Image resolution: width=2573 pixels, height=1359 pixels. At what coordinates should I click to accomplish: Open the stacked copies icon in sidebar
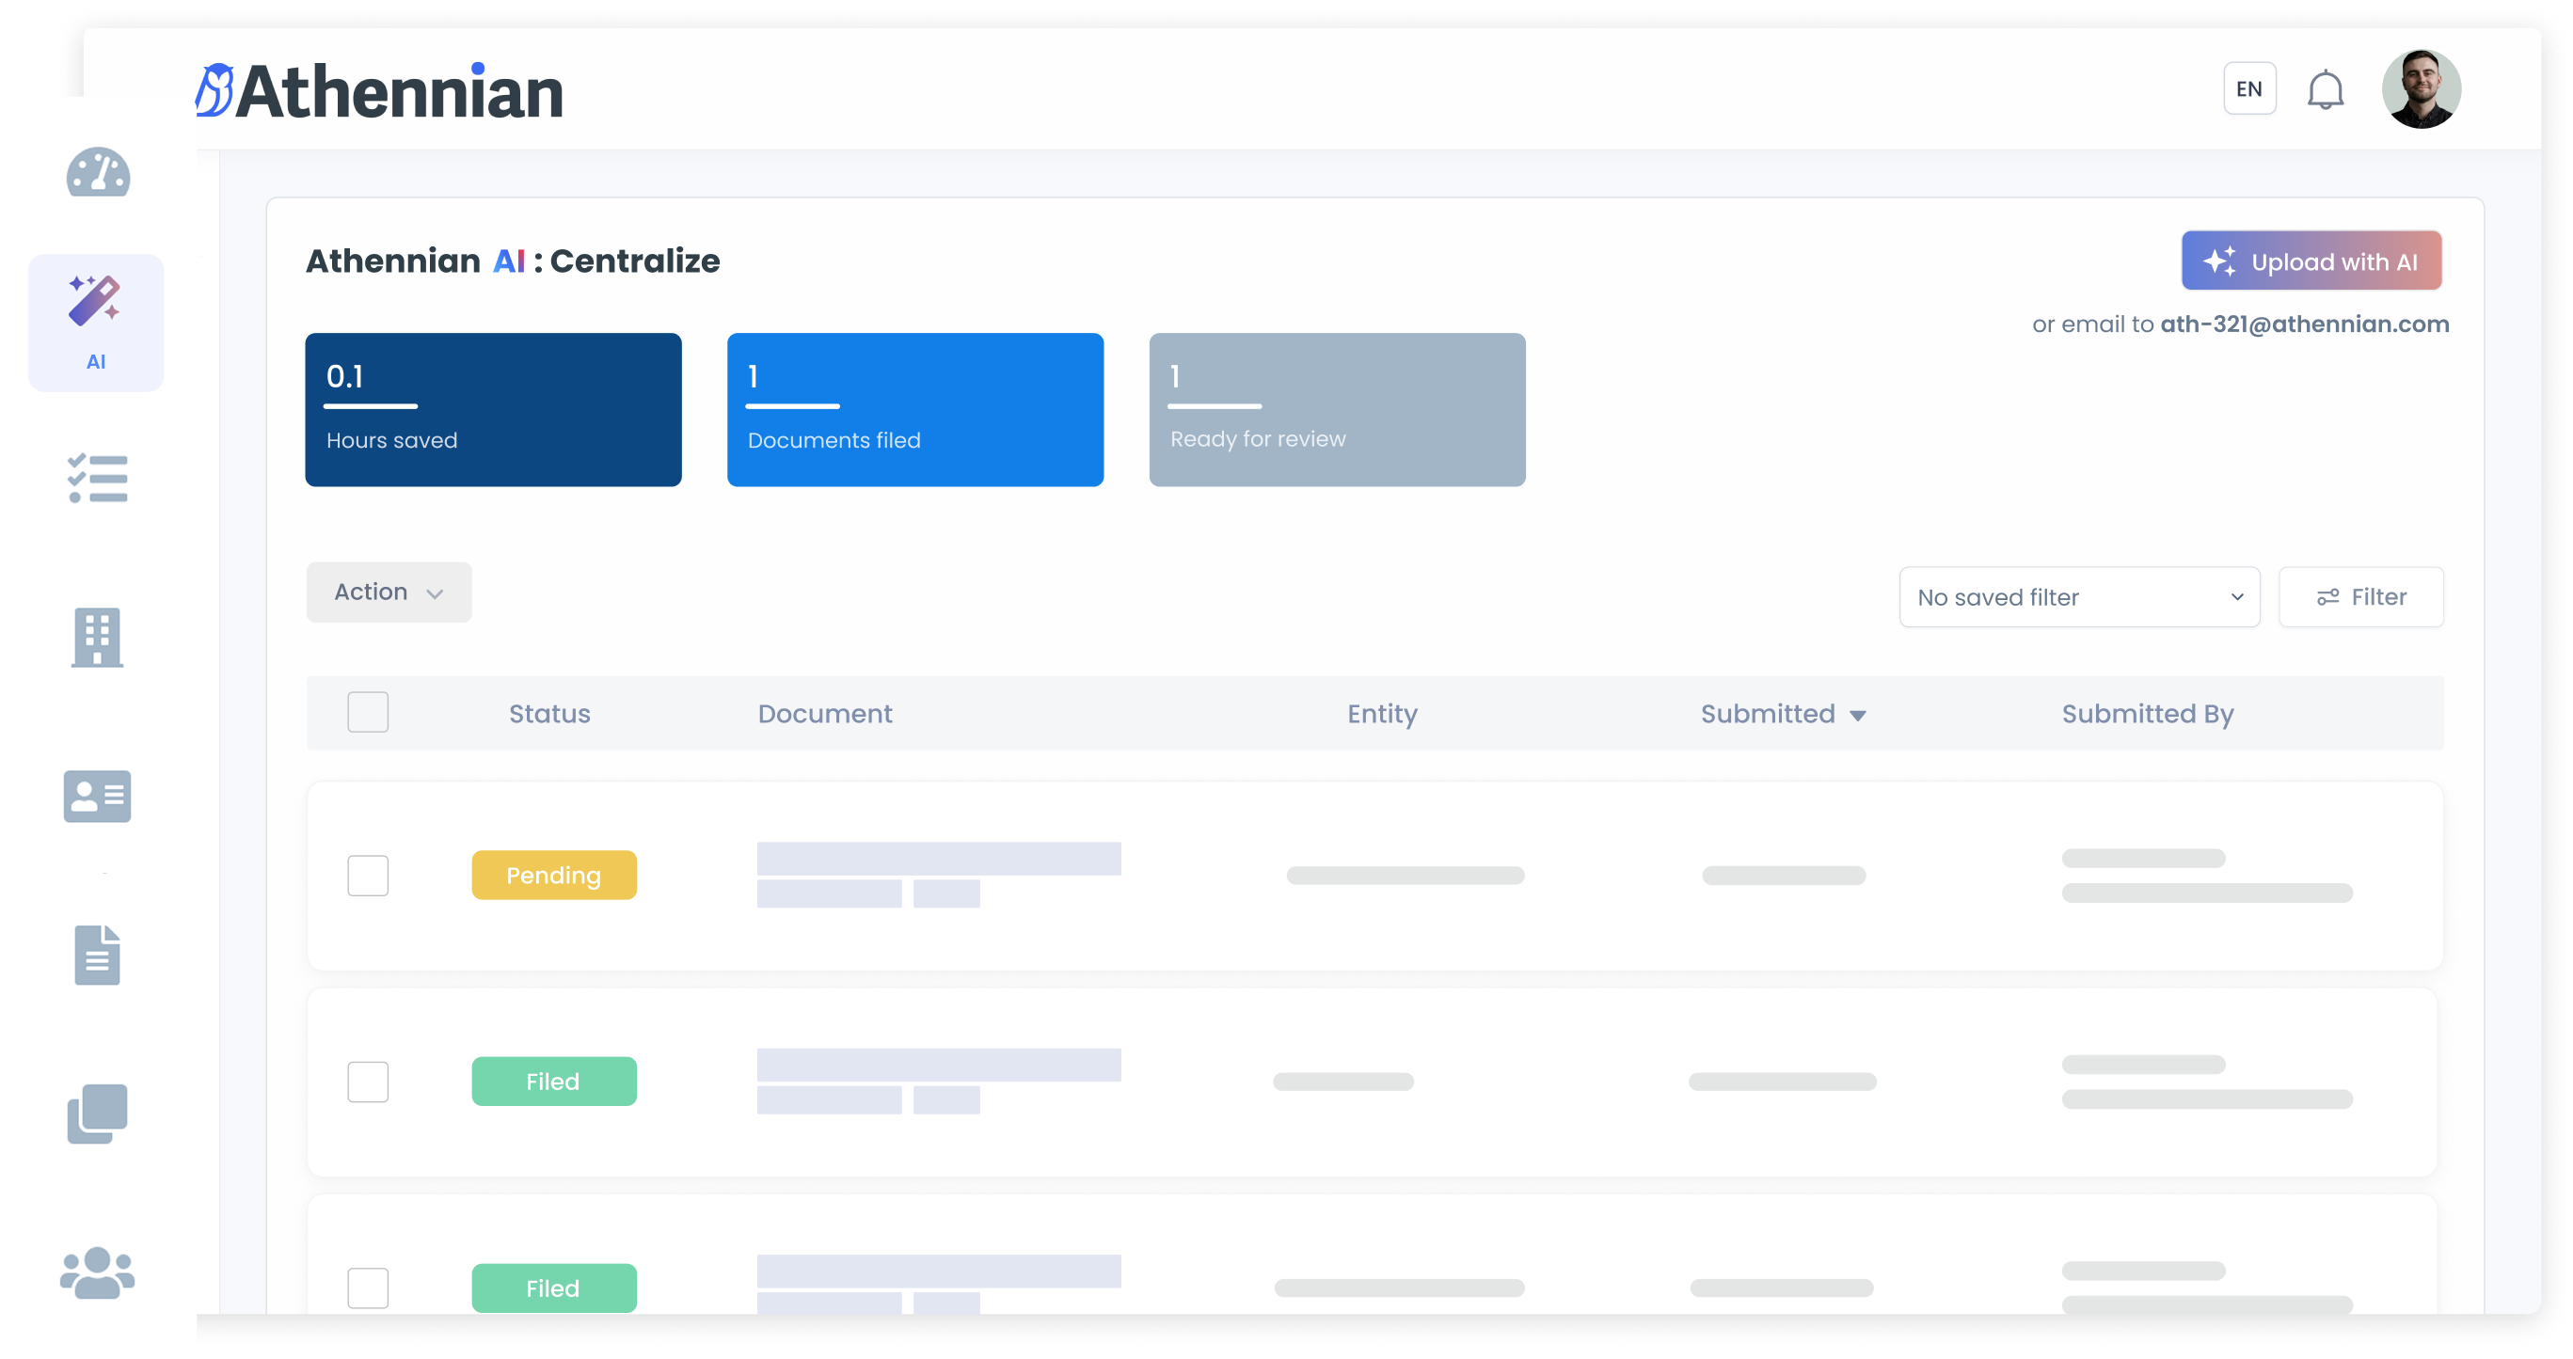[97, 1114]
